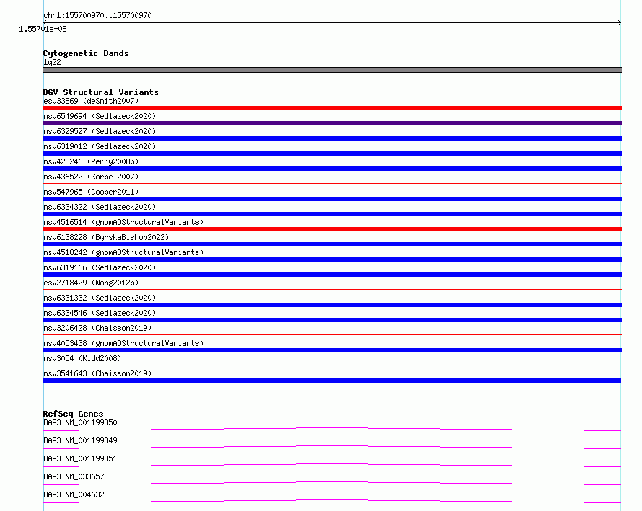
Task: Click the blue bar under nsv4518242
Action: pyautogui.click(x=332, y=259)
